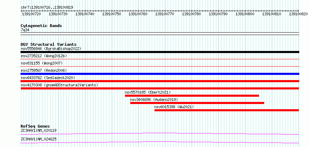Image resolution: width=309 pixels, height=147 pixels.
Task: Click the red nsv6433762 variant bar
Action: pyautogui.click(x=160, y=81)
